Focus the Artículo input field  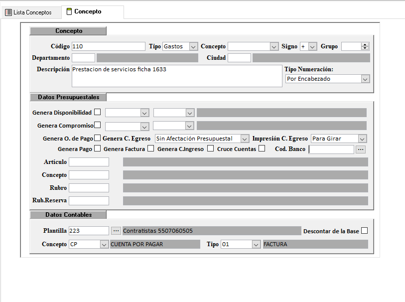(89, 162)
